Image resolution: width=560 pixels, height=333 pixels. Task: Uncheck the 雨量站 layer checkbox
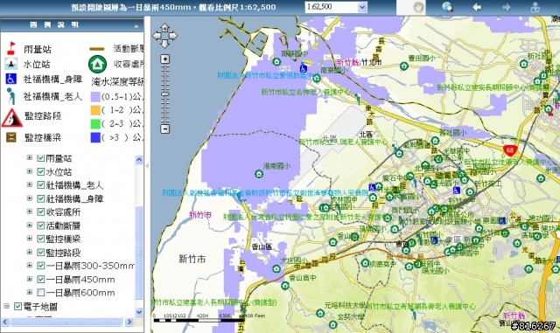point(41,158)
